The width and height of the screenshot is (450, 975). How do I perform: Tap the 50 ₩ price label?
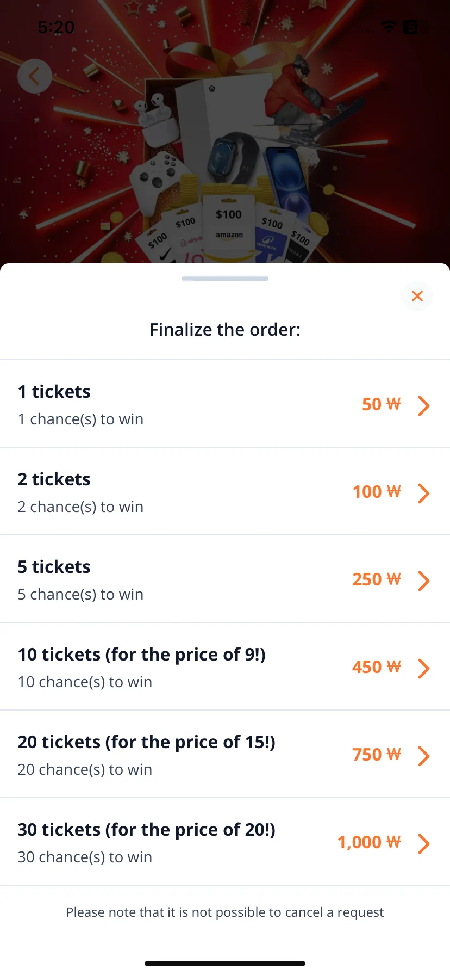point(382,404)
